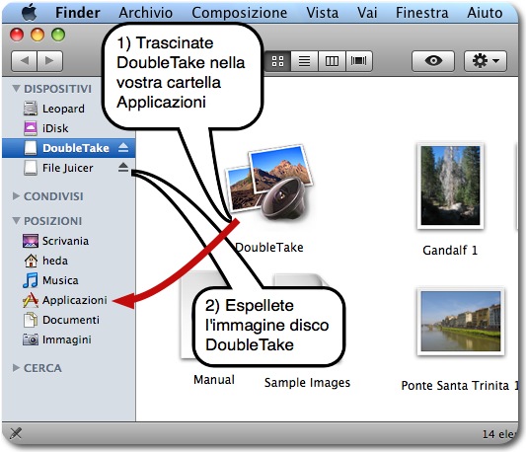This screenshot has height=452, width=526.
Task: Open the Aiuto menu
Action: point(485,13)
